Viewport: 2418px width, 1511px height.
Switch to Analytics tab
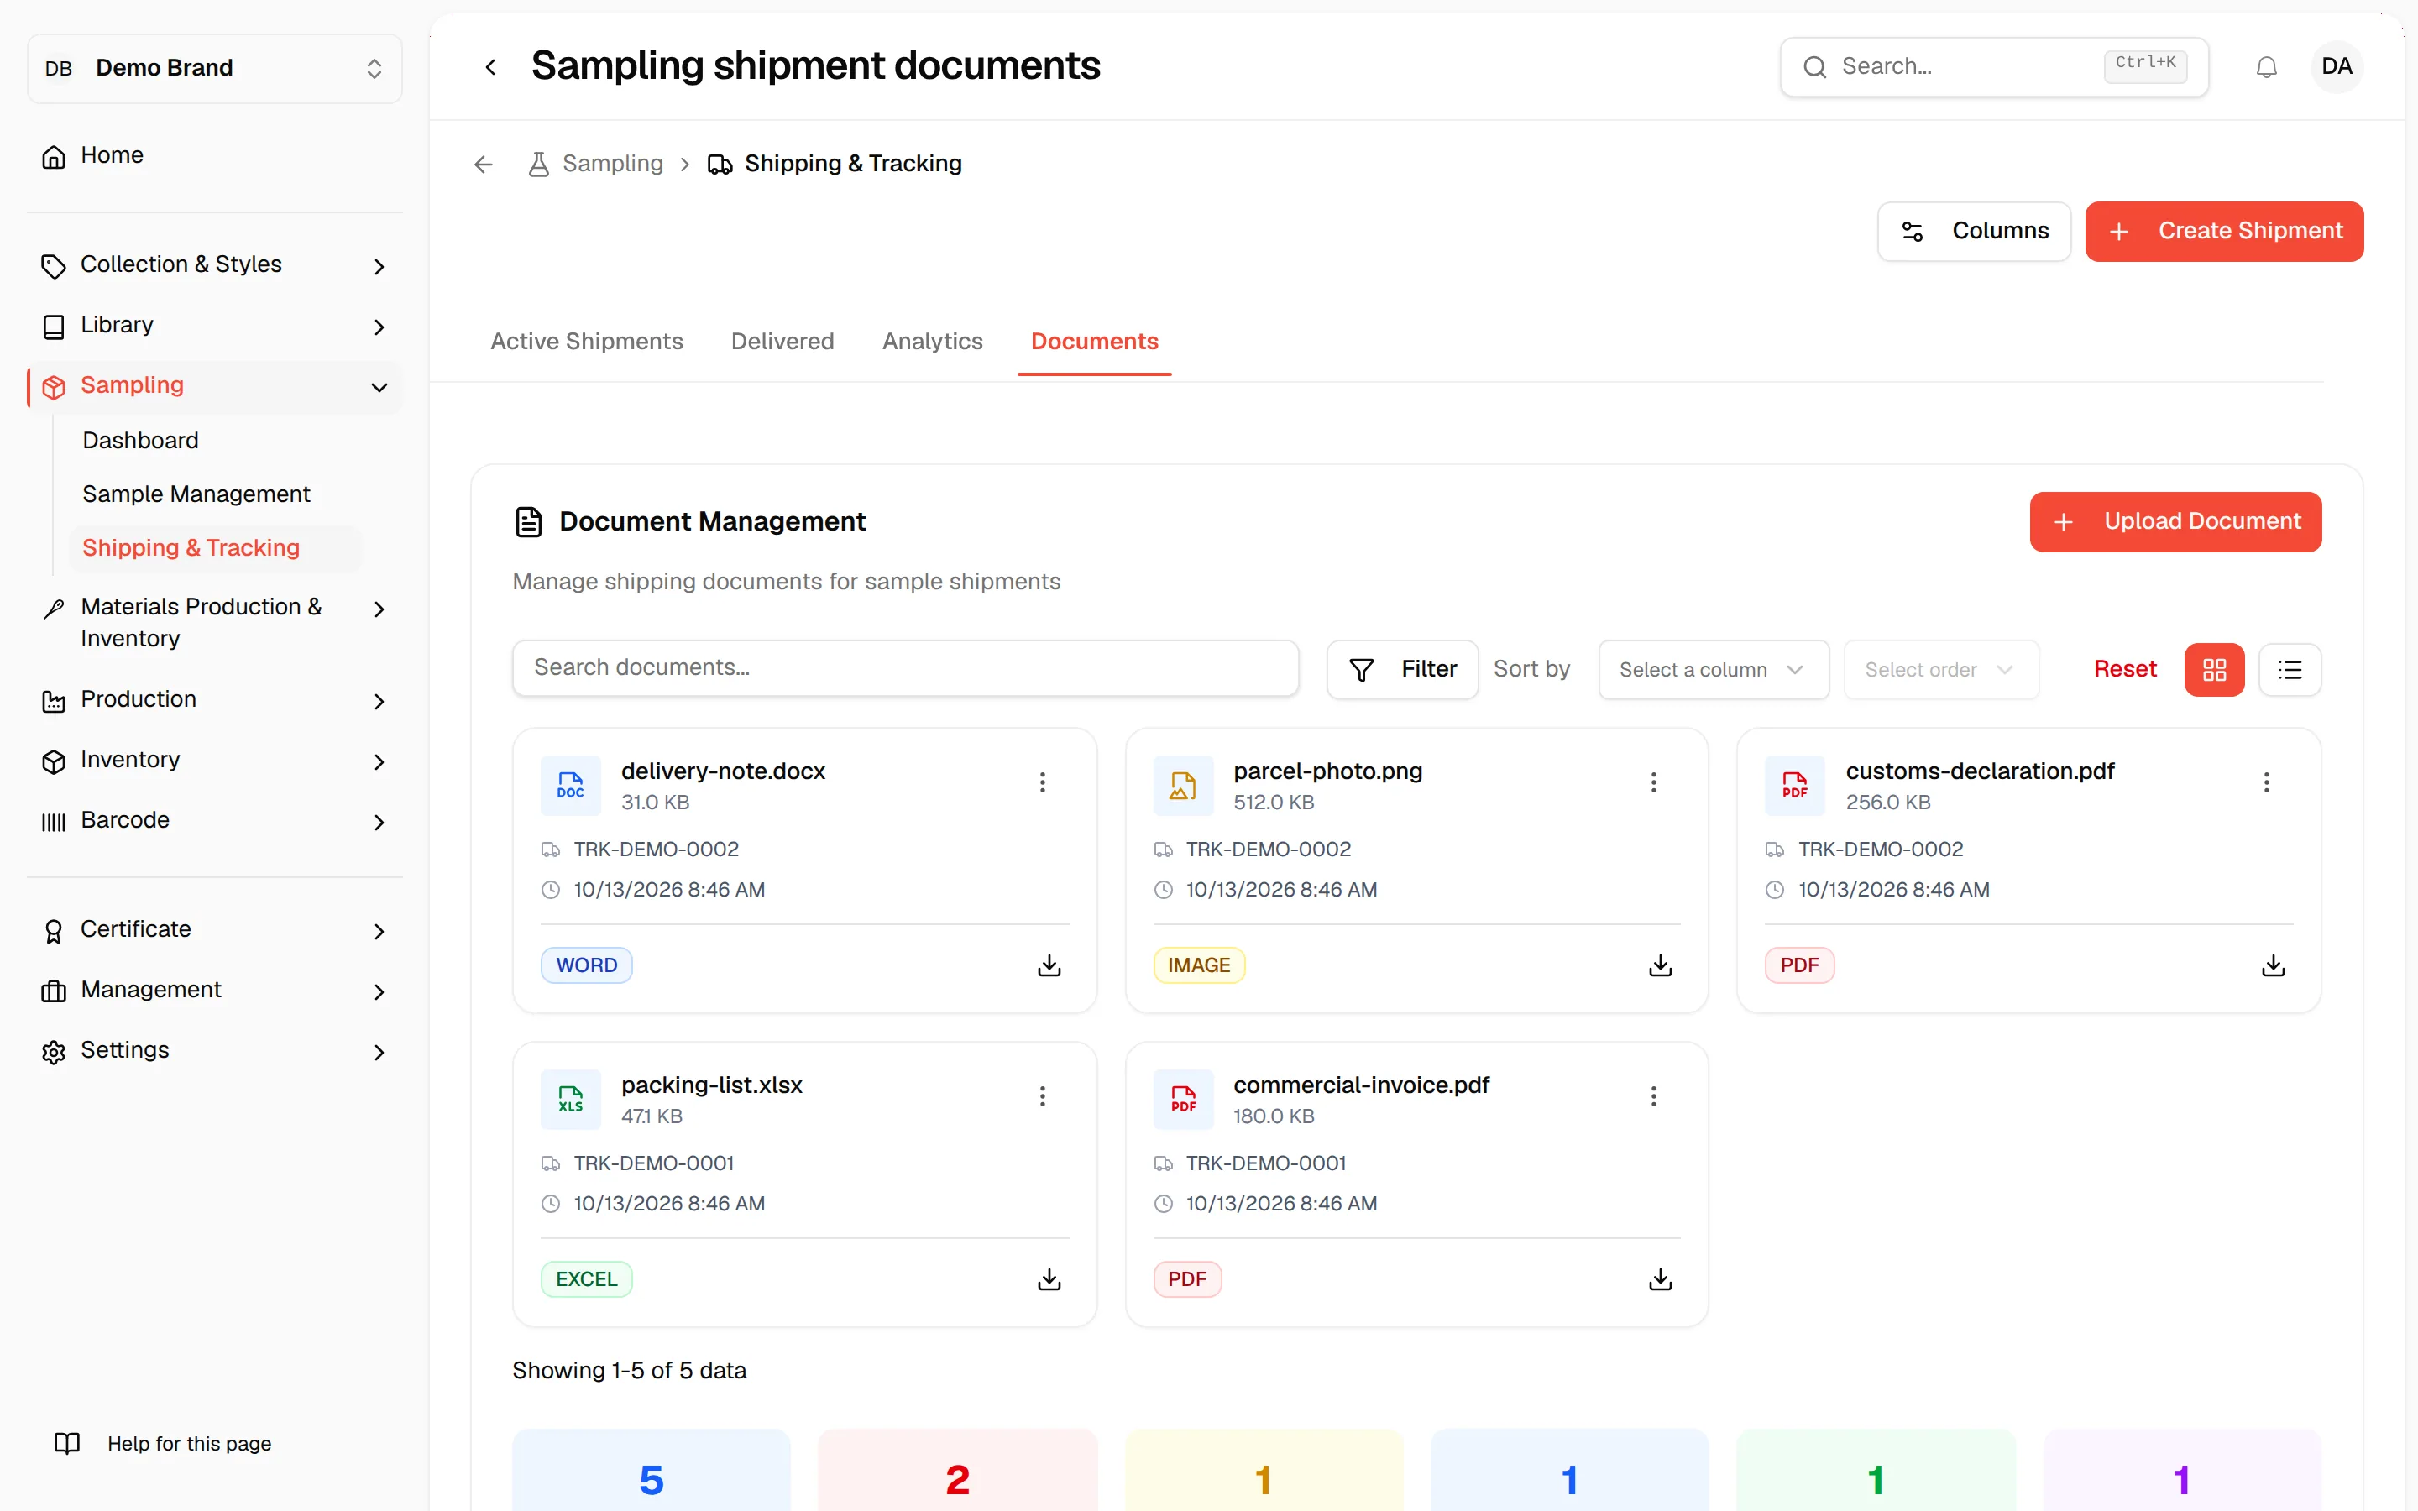point(932,342)
